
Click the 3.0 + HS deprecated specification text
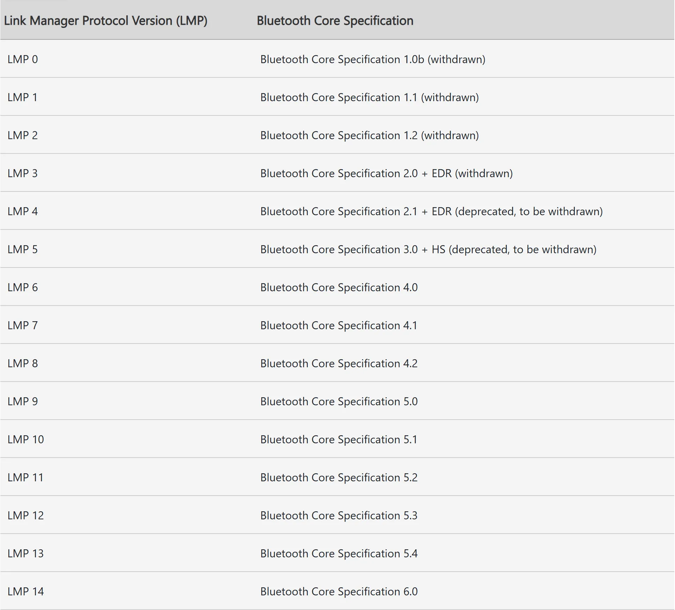pos(428,249)
